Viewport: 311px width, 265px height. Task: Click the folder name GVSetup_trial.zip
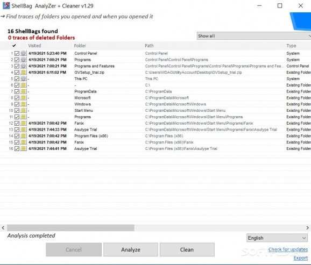(x=89, y=73)
